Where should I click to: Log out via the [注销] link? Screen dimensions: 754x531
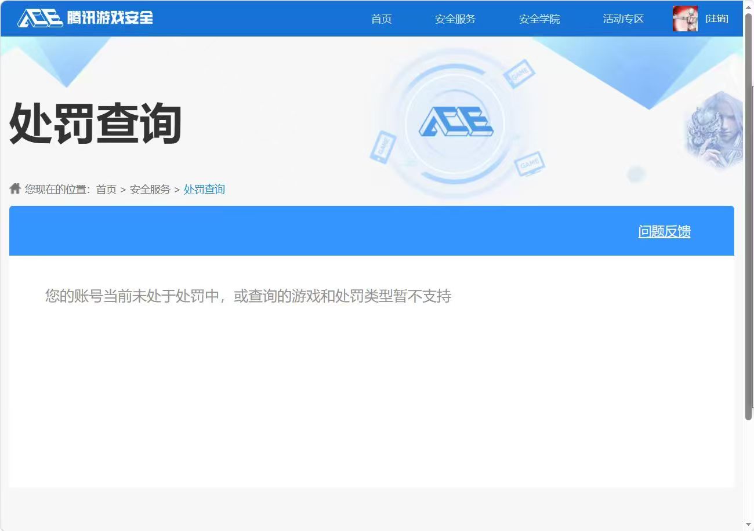click(716, 19)
